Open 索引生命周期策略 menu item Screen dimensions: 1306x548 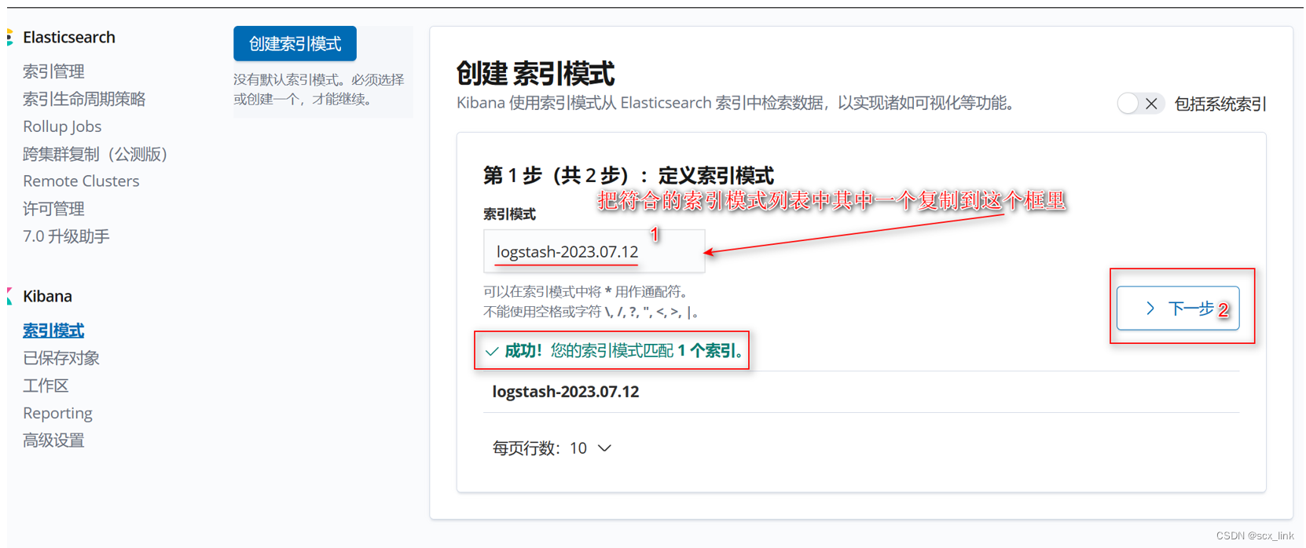coord(84,99)
